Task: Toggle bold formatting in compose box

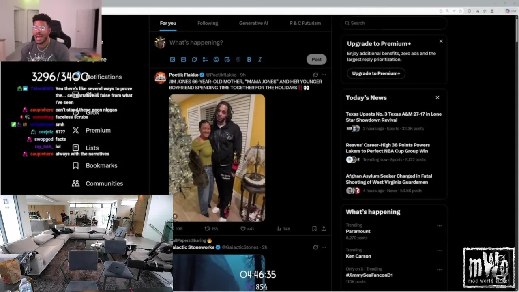Action: pyautogui.click(x=249, y=59)
